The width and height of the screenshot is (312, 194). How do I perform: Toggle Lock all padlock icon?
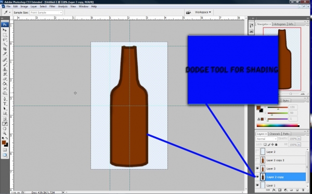[x=276, y=145]
